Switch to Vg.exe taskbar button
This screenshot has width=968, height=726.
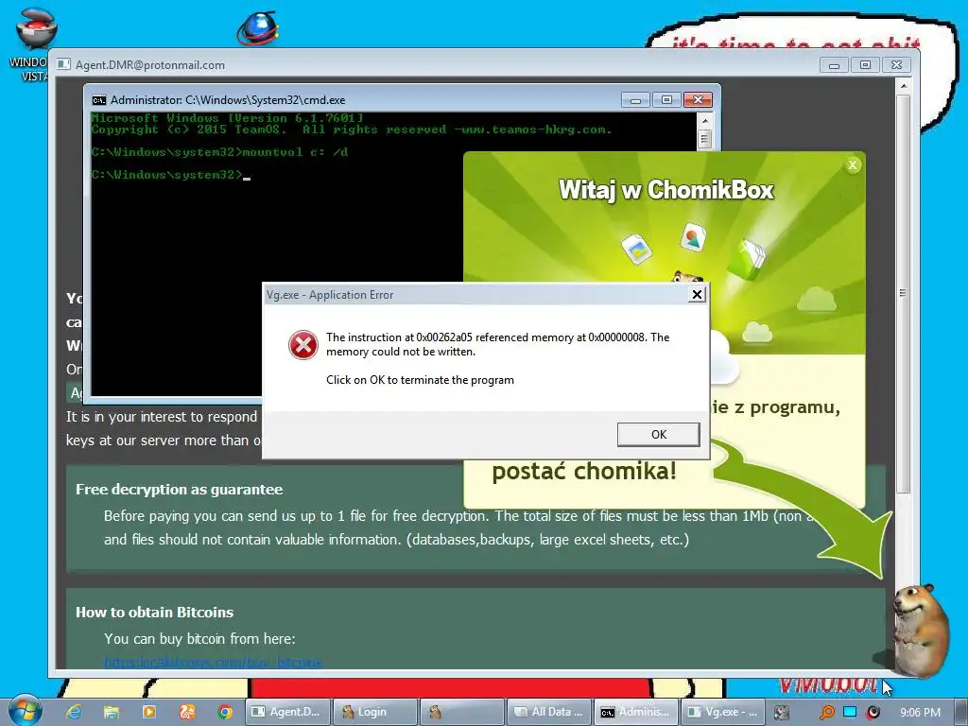[x=723, y=712]
